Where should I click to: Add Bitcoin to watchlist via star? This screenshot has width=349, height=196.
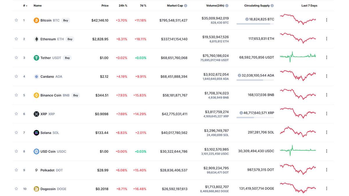pyautogui.click(x=16, y=20)
